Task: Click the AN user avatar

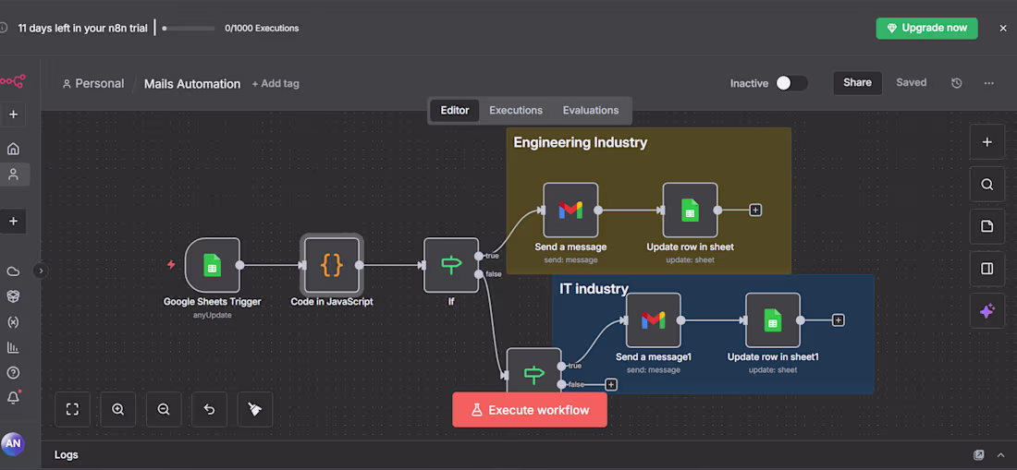Action: coord(13,444)
